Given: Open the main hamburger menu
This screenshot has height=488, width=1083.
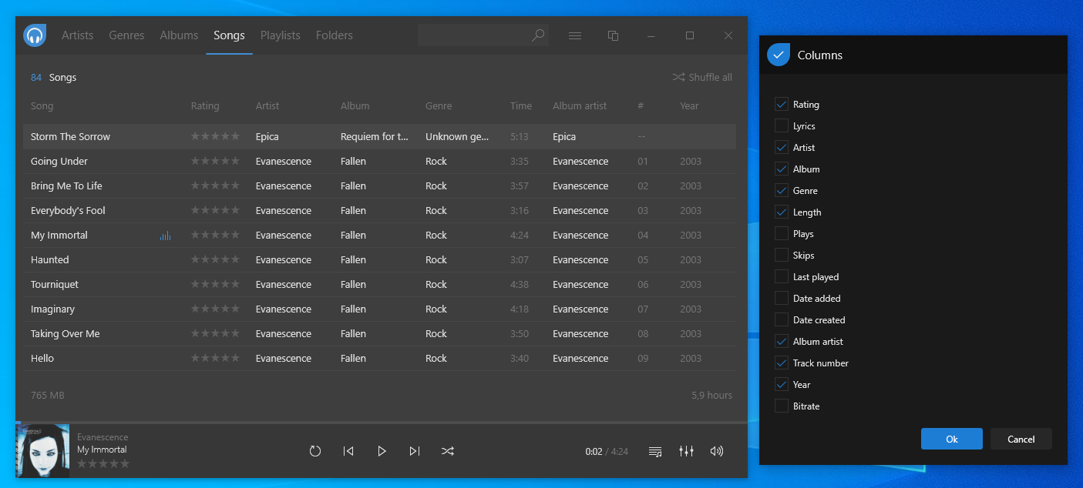Looking at the screenshot, I should point(575,35).
